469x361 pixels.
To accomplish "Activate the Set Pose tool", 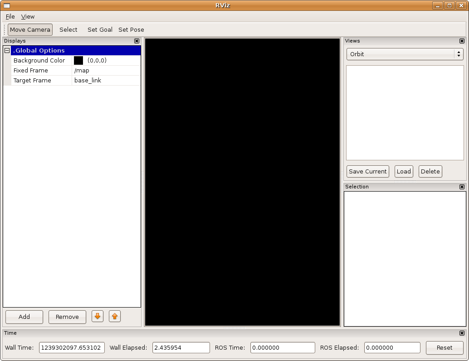I will pos(131,29).
